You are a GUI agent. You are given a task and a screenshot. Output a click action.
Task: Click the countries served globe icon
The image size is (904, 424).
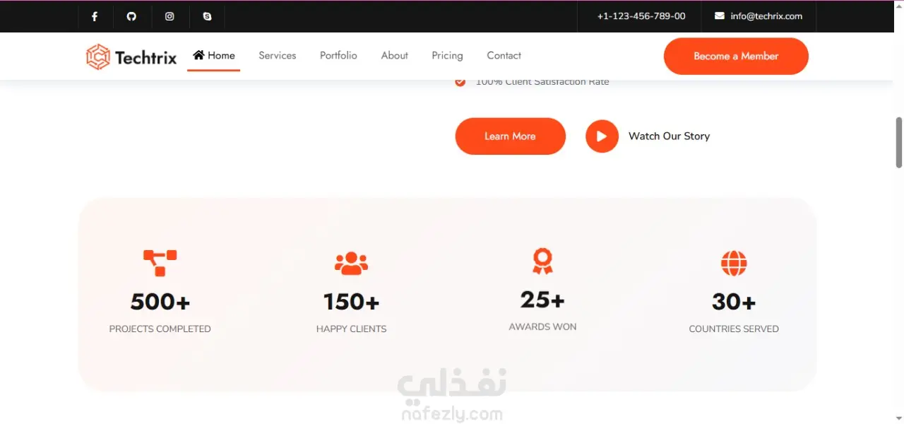point(734,263)
